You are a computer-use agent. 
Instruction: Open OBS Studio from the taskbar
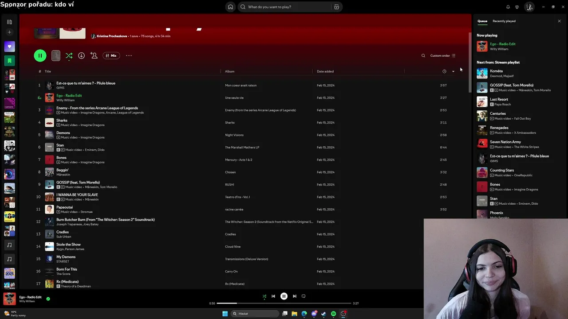point(343,314)
